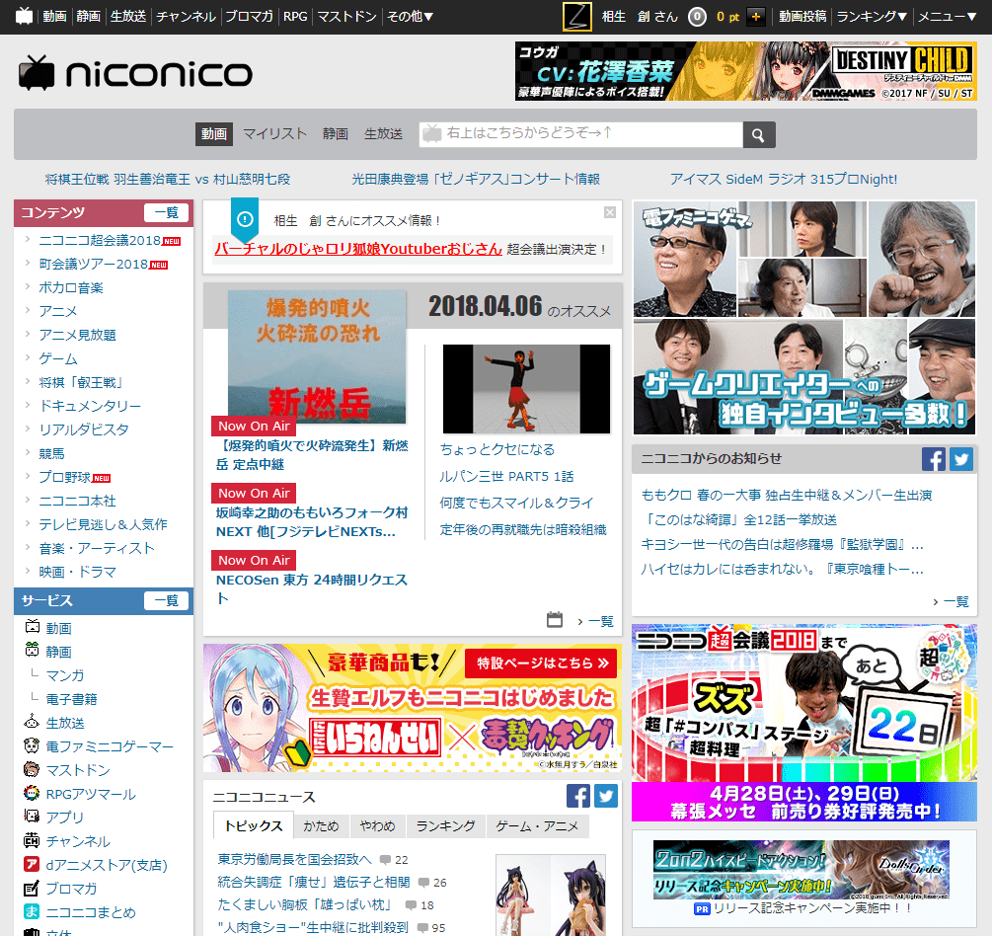Viewport: 992px width, 936px height.
Task: Click into the search input field
Action: coord(580,134)
